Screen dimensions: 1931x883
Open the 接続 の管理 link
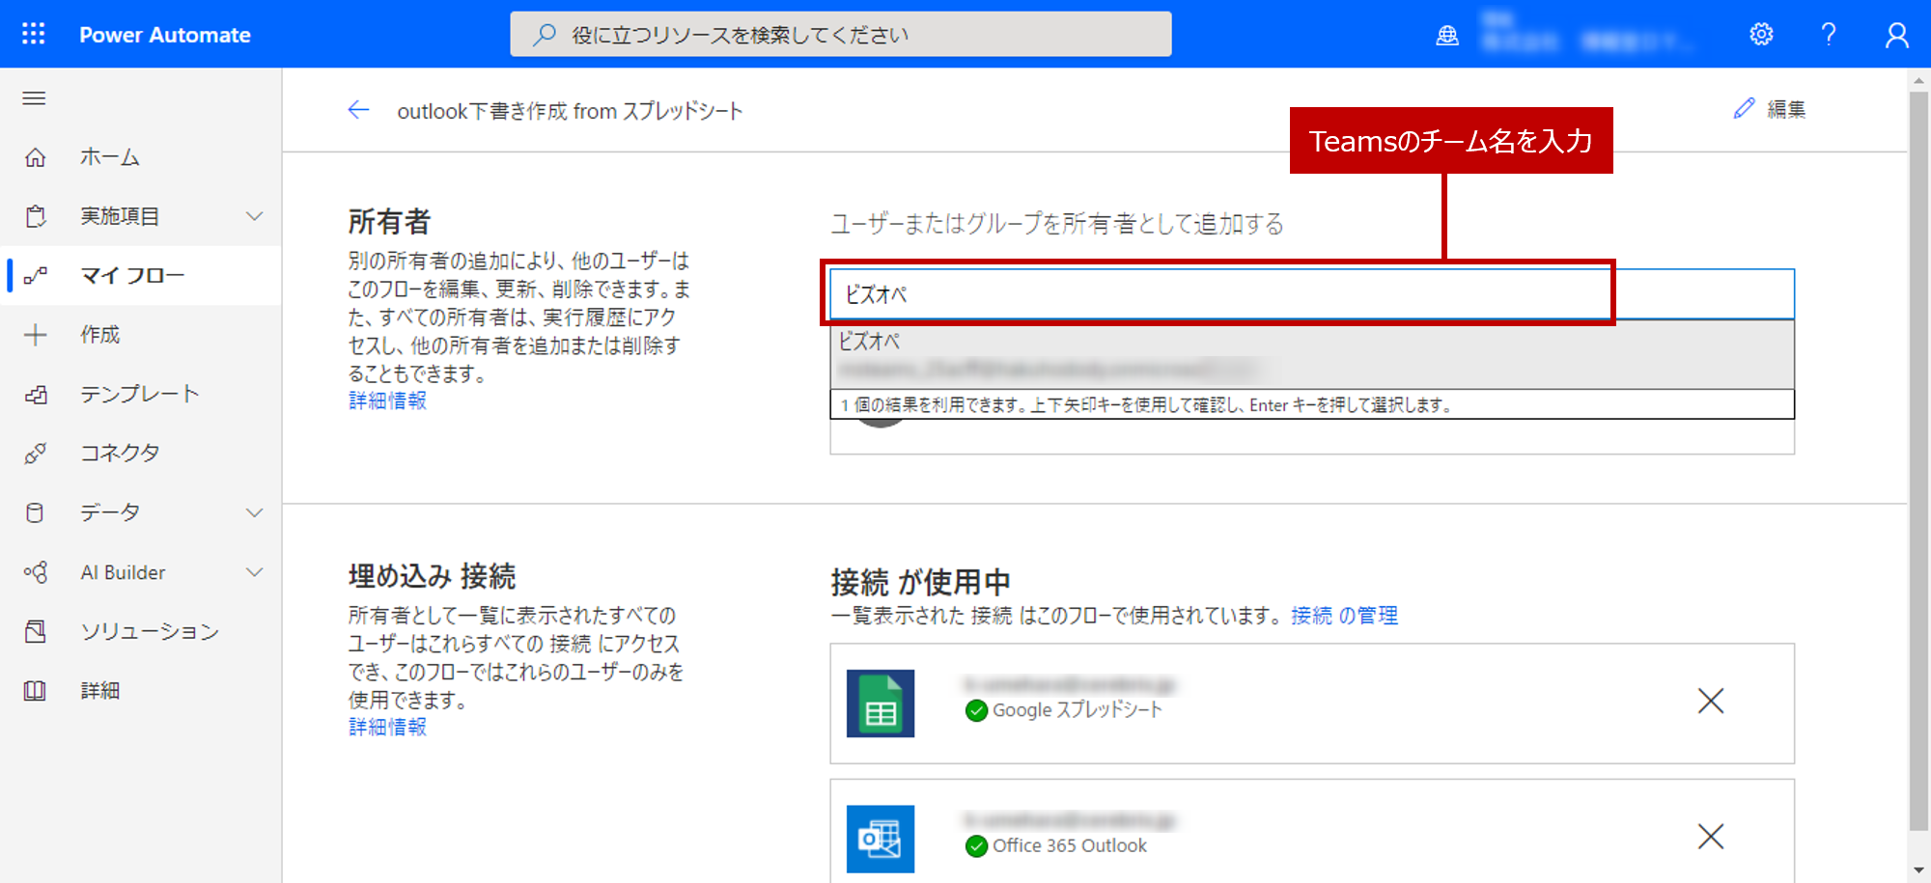pyautogui.click(x=1344, y=616)
